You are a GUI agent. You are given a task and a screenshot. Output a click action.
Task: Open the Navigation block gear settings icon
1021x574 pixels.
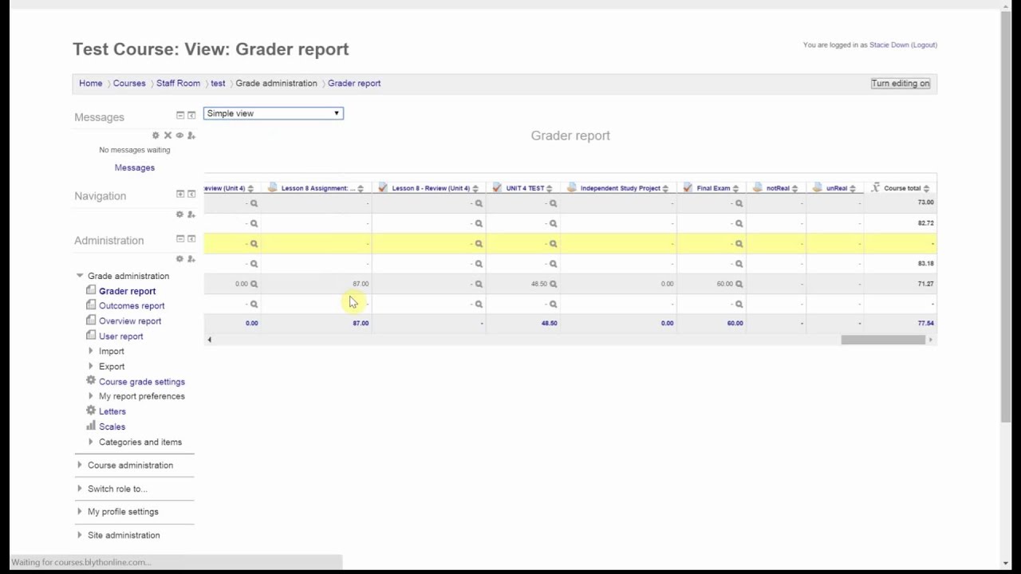[179, 214]
